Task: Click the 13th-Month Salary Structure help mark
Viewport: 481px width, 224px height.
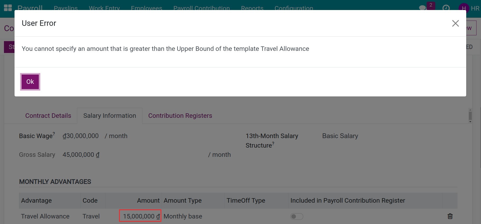Action: [x=273, y=143]
